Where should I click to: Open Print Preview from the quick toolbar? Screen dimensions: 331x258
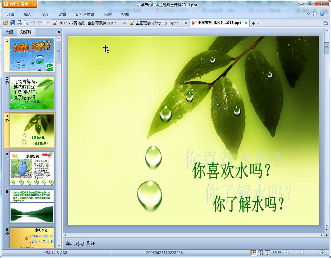(x=26, y=23)
